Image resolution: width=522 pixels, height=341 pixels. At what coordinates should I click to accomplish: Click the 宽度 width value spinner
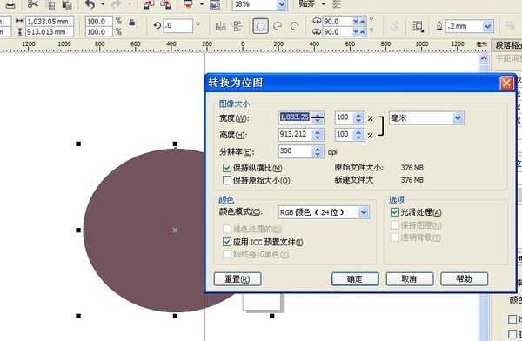(x=318, y=117)
